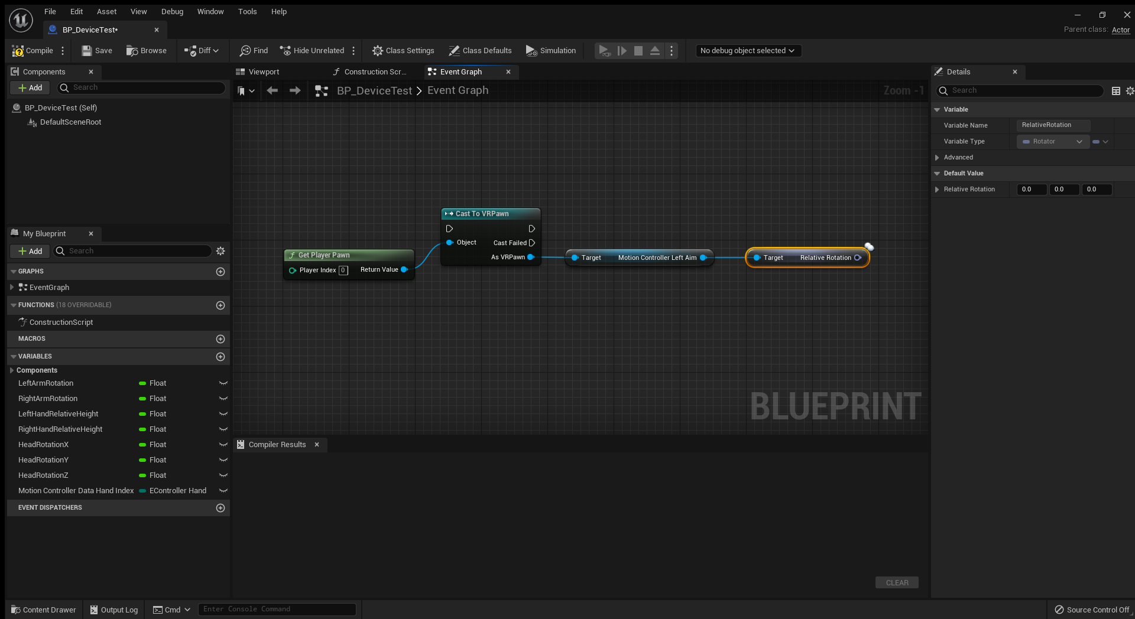1135x619 pixels.
Task: Collapse the VARIABLES section
Action: [x=14, y=357]
